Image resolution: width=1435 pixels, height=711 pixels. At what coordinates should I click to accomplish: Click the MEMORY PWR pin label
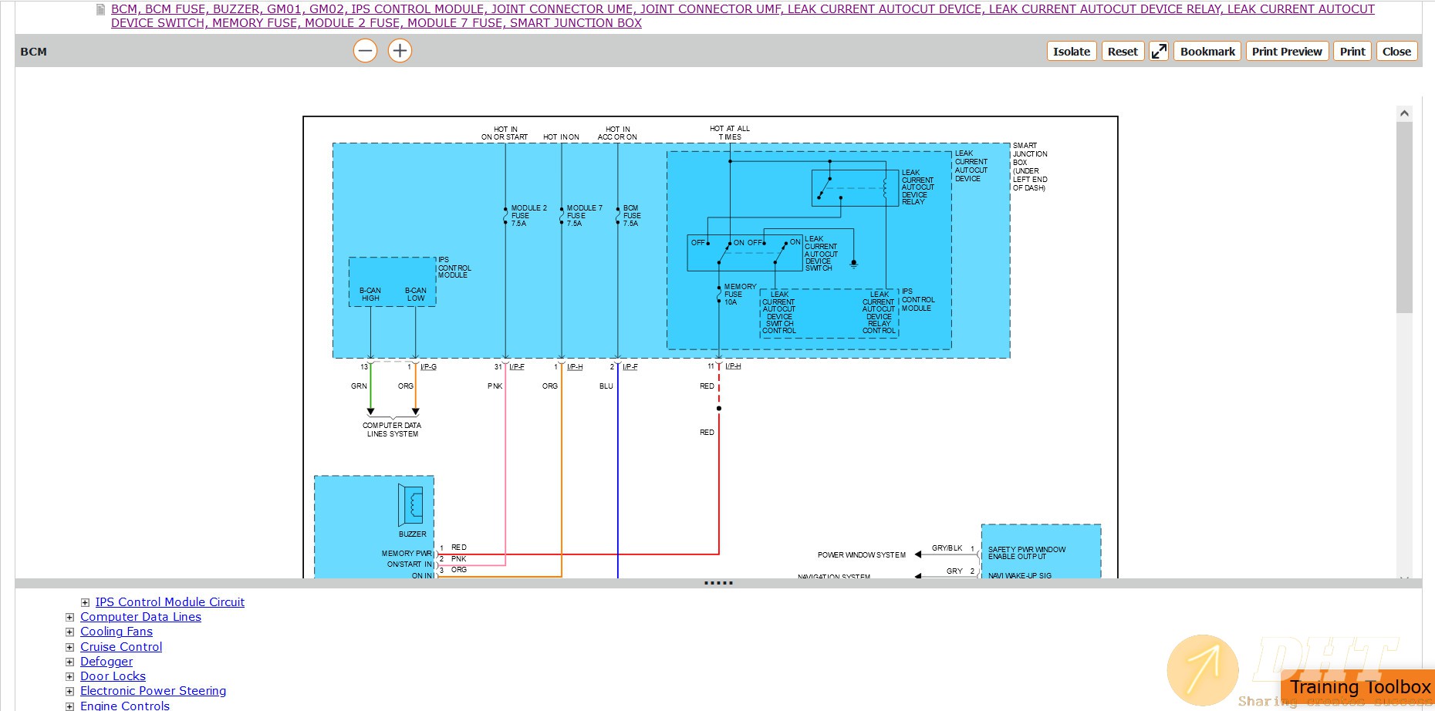point(406,554)
